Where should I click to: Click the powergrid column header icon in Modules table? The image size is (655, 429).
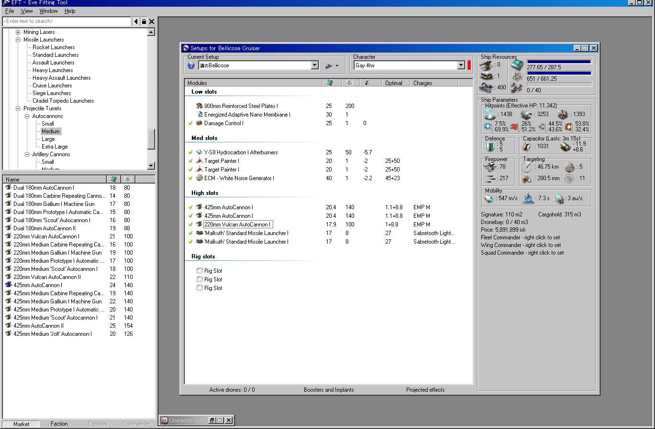[x=349, y=83]
